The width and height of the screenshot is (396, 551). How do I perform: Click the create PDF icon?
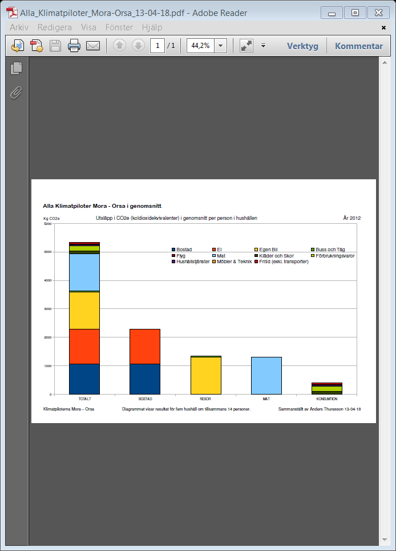pos(37,46)
